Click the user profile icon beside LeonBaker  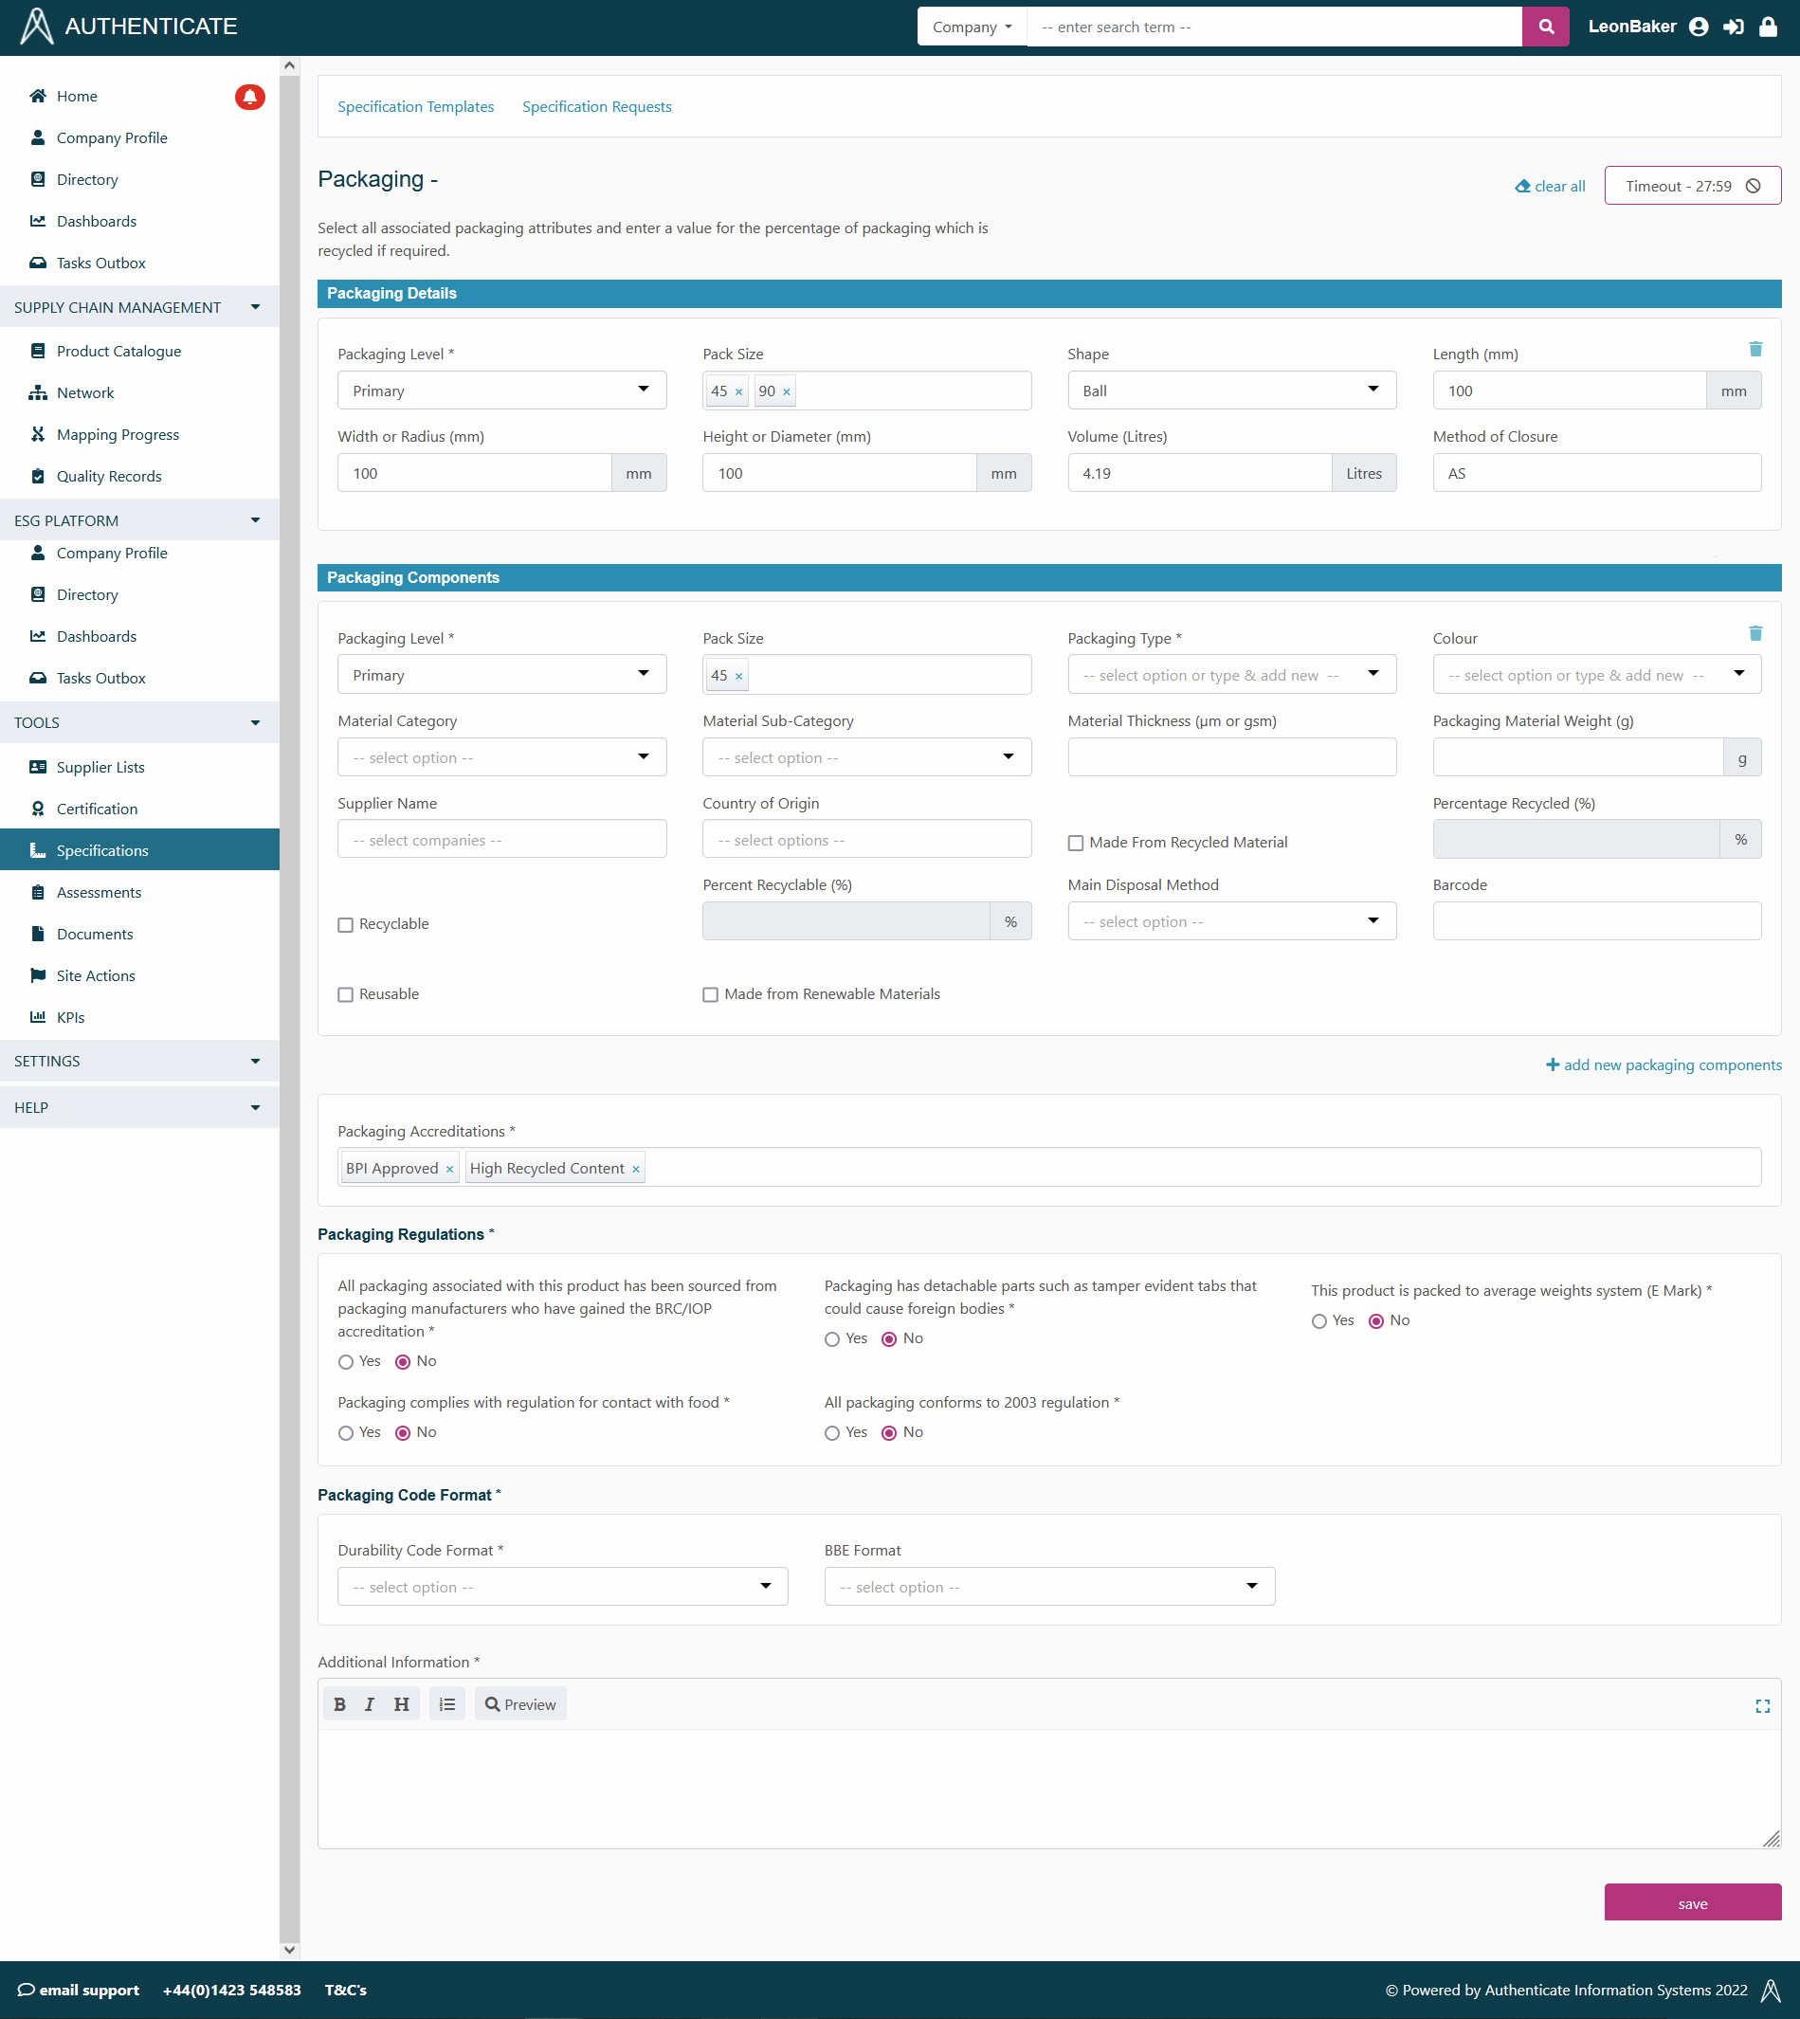1699,27
